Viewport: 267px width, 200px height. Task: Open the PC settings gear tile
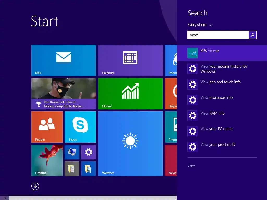pos(89,152)
